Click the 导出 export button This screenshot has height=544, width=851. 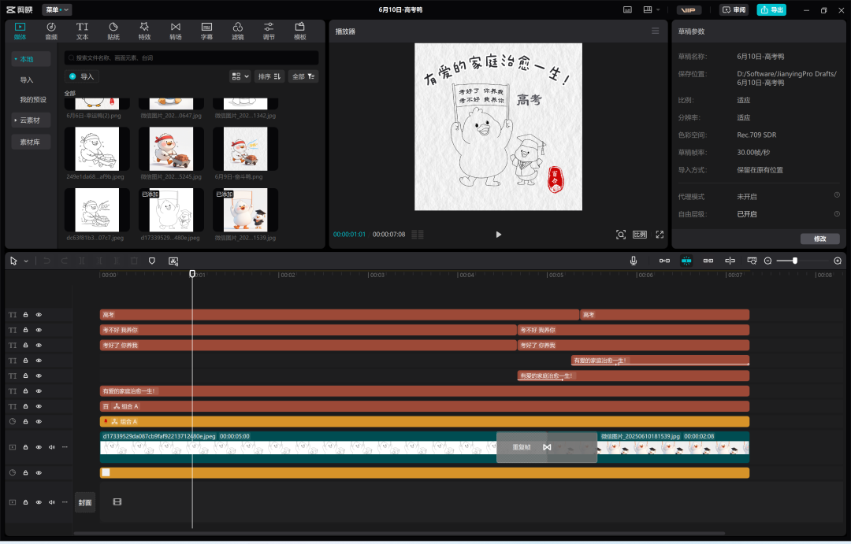[x=771, y=9]
